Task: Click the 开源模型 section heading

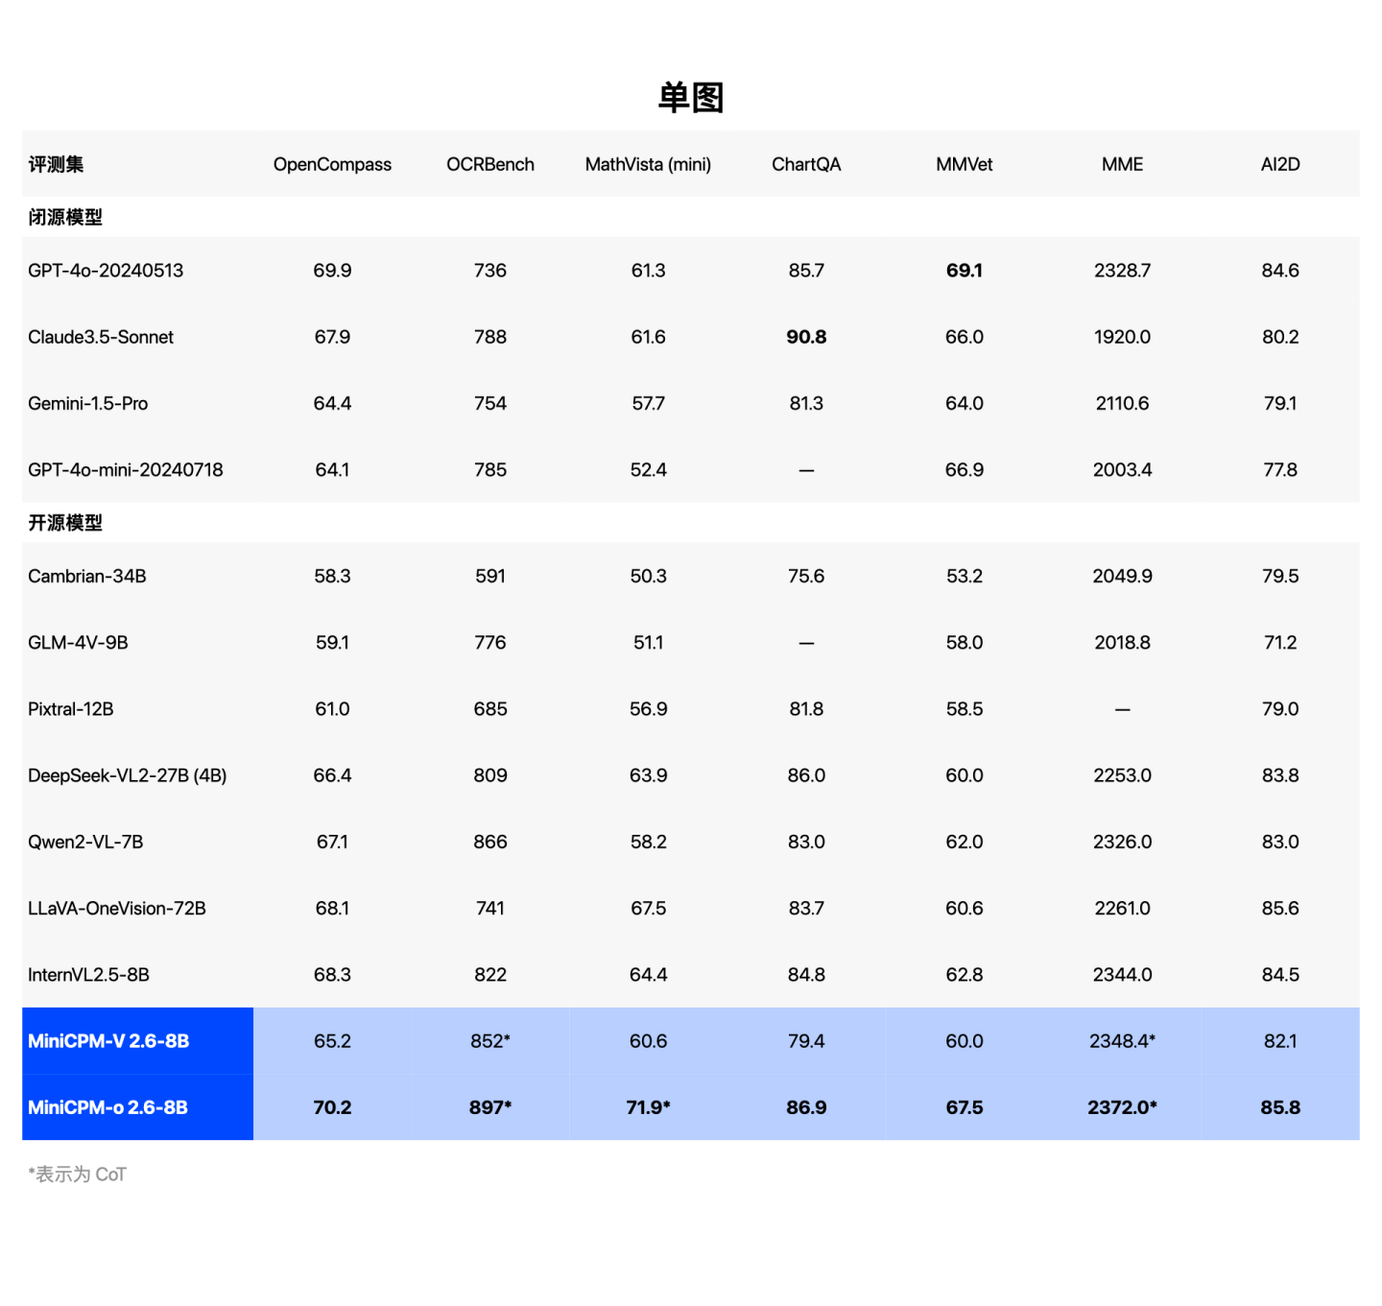Action: [65, 523]
